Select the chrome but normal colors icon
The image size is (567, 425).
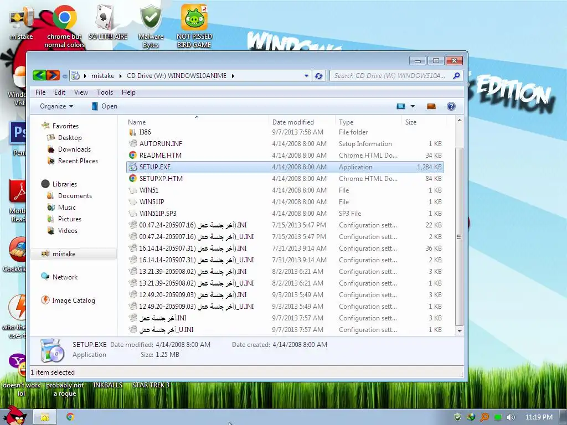pyautogui.click(x=64, y=27)
